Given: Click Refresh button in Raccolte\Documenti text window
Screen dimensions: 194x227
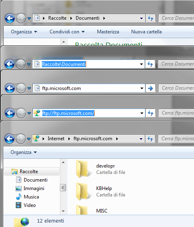Looking at the screenshot, I should pyautogui.click(x=150, y=64).
